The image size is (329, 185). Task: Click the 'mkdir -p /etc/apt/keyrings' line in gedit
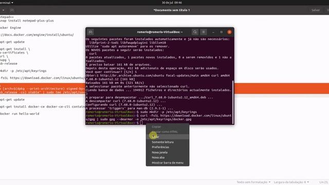(23, 71)
